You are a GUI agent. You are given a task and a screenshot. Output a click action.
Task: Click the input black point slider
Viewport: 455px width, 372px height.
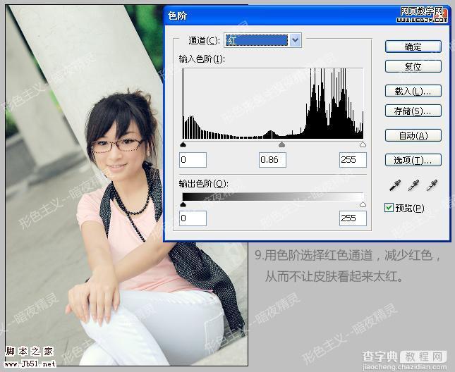click(183, 144)
